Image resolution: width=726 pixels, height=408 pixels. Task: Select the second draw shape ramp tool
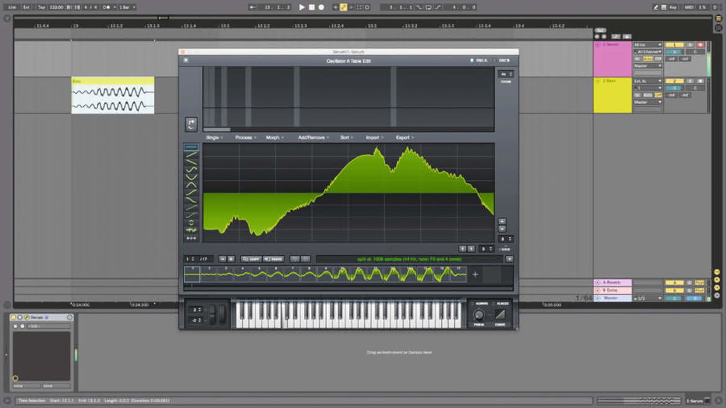point(191,155)
